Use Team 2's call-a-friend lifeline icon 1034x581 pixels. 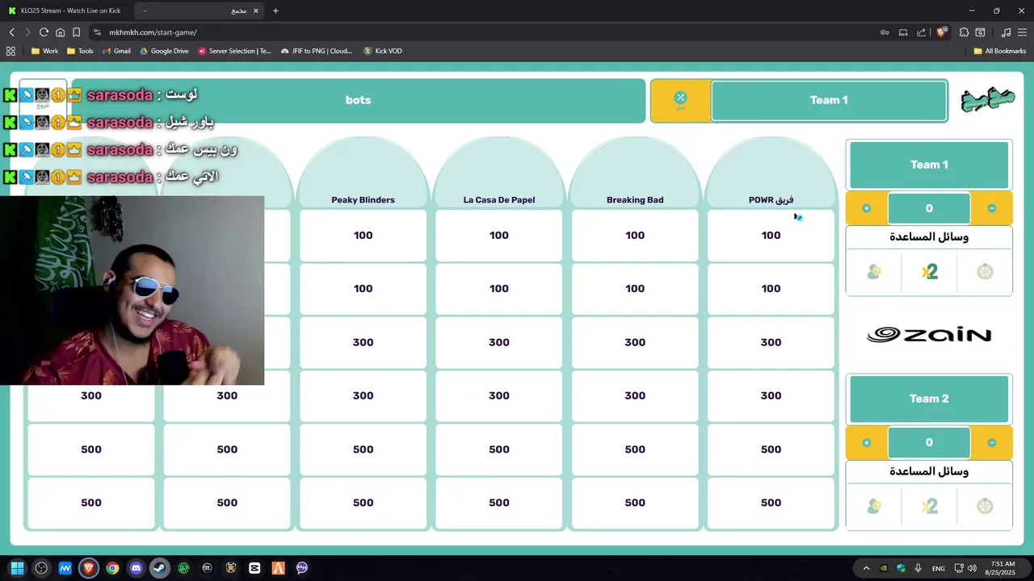pos(874,506)
